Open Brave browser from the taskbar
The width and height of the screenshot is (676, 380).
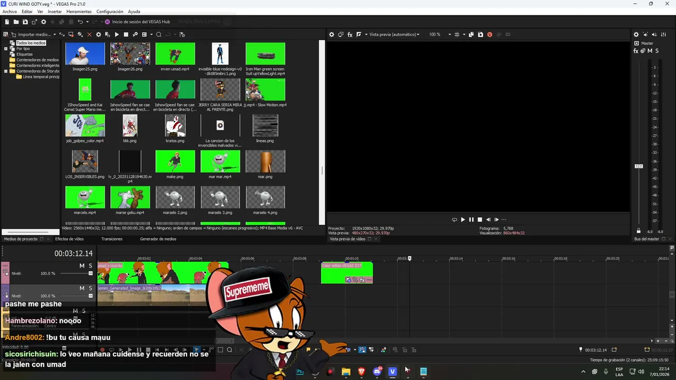point(362,372)
